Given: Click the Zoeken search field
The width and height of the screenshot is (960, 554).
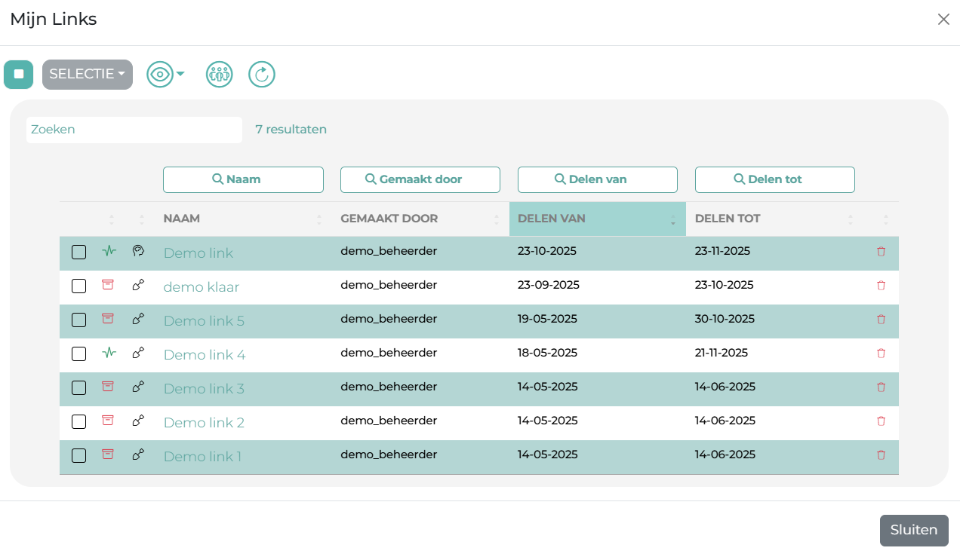Looking at the screenshot, I should coord(134,130).
